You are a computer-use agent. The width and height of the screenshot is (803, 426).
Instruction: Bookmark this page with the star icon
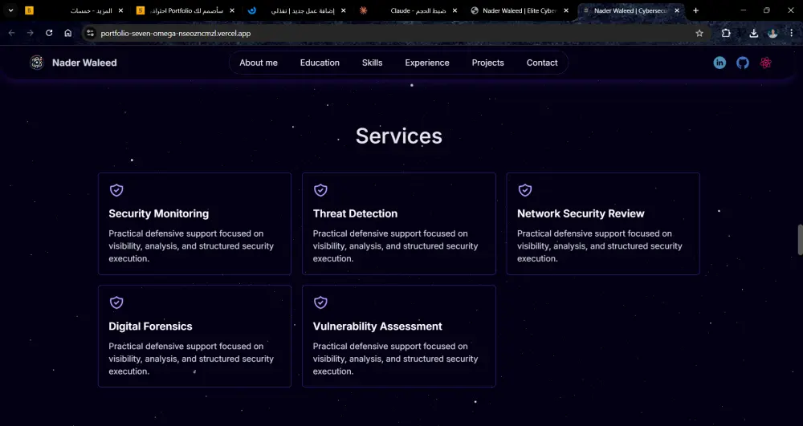tap(699, 33)
